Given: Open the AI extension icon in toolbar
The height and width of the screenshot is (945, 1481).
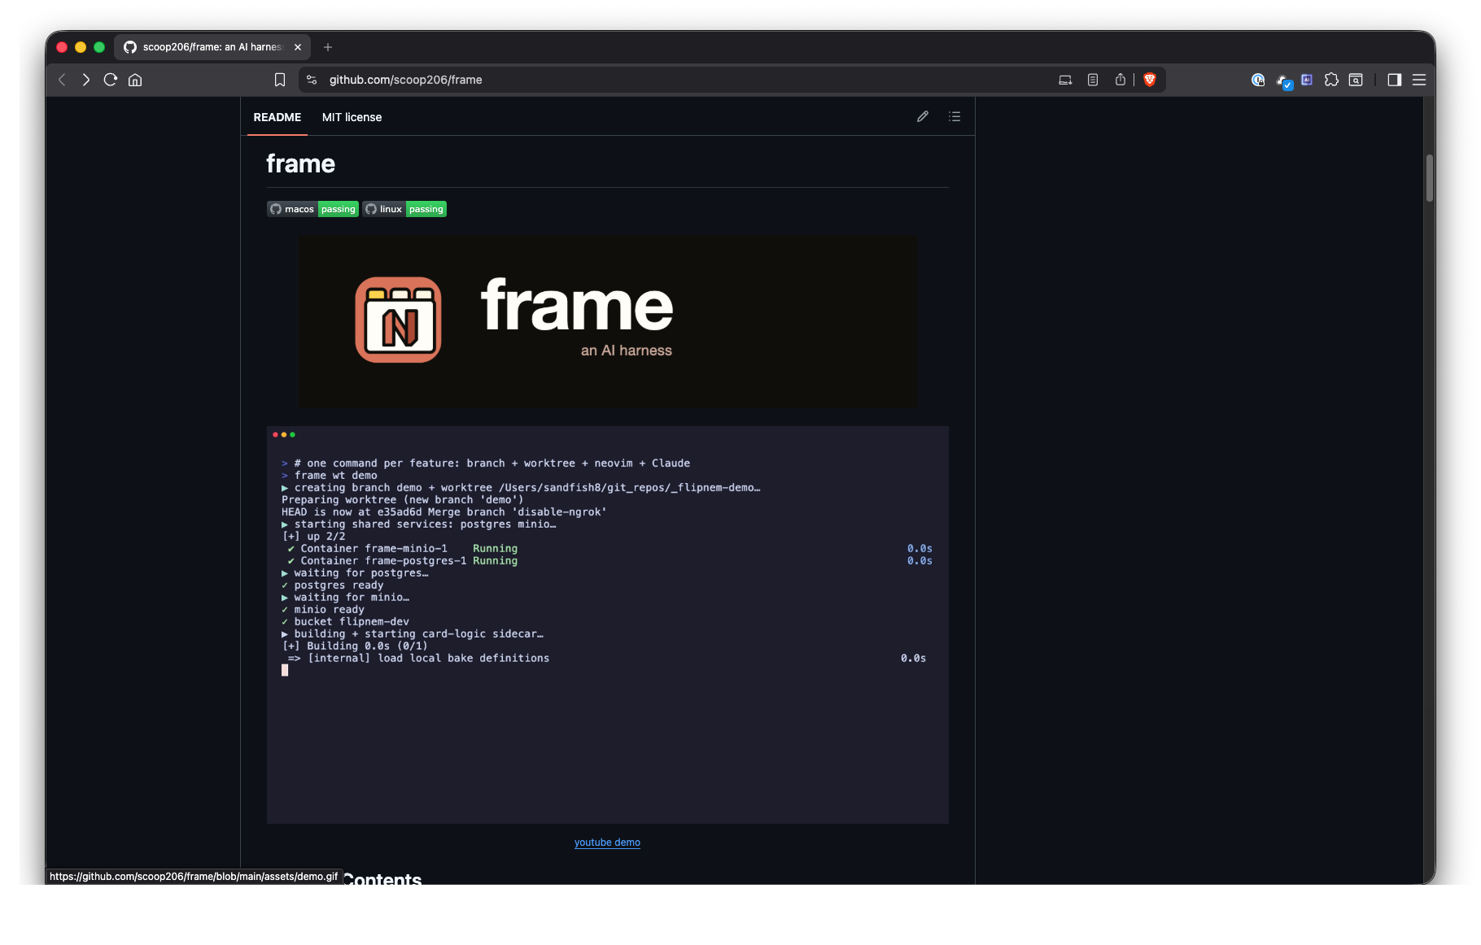Looking at the screenshot, I should click(1307, 80).
